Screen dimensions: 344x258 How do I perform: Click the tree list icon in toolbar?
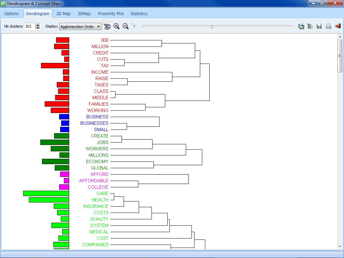[x=310, y=26]
